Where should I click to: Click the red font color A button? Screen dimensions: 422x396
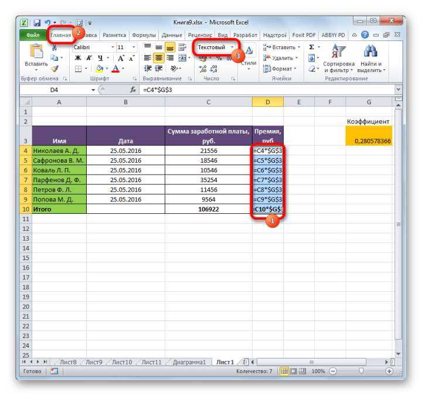click(x=115, y=69)
